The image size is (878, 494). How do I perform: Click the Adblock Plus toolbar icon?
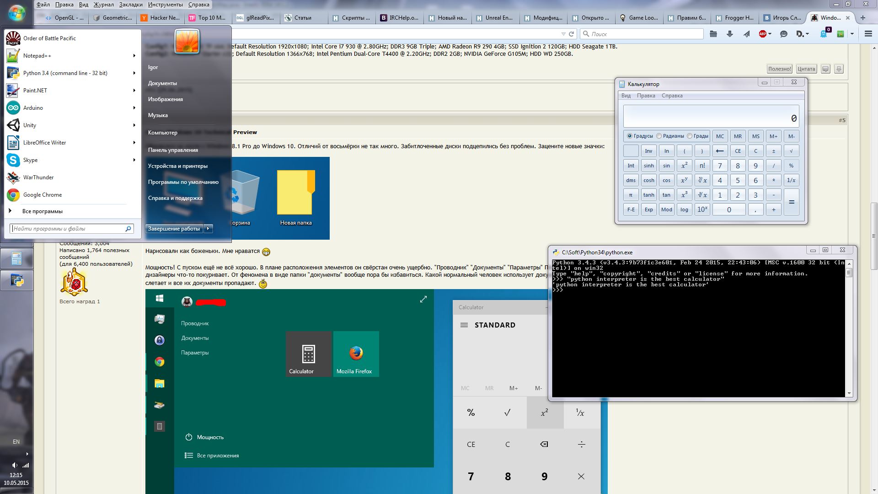[762, 34]
